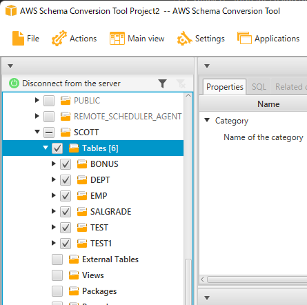
Task: Check the PUBLIC schema checkbox
Action: 49,101
